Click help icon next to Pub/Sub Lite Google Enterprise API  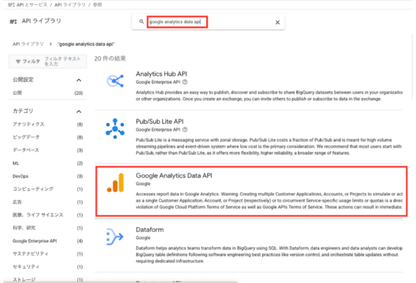tap(185, 129)
